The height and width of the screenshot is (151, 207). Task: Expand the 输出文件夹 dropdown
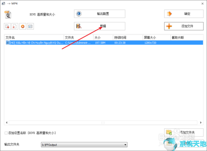[x=125, y=145]
